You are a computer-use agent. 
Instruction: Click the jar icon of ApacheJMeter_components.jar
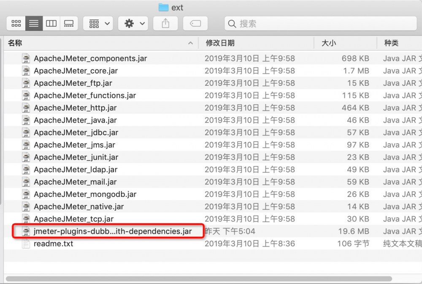tap(26, 58)
